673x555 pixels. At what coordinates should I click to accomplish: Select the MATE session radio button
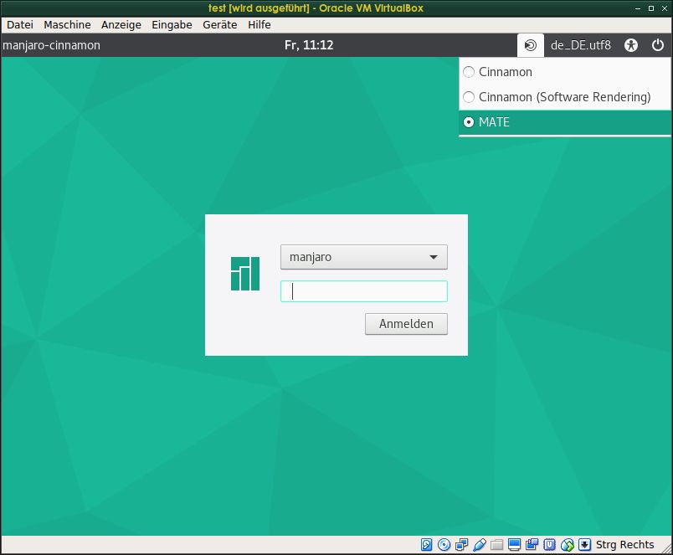pos(469,122)
